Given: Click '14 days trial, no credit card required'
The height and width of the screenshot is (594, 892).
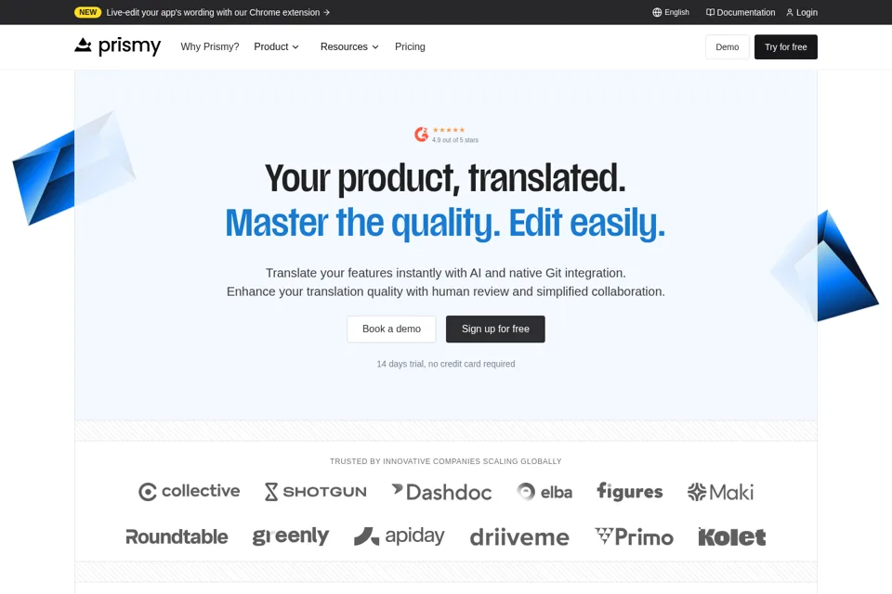Looking at the screenshot, I should coord(446,364).
